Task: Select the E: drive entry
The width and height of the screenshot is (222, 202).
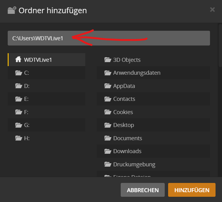Action: click(x=26, y=99)
